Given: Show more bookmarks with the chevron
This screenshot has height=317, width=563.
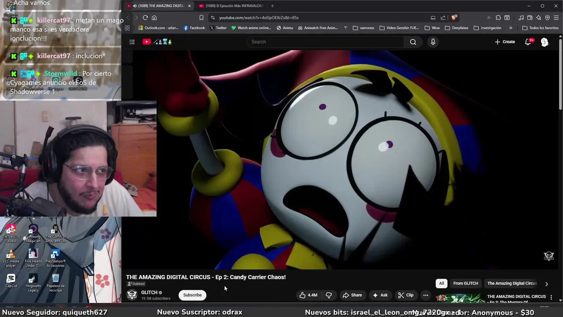Looking at the screenshot, I should pos(510,28).
